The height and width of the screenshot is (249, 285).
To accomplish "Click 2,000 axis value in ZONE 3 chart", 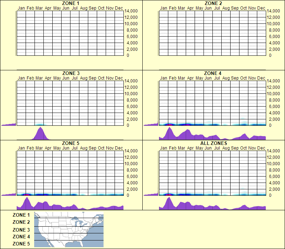I will coord(132,119).
